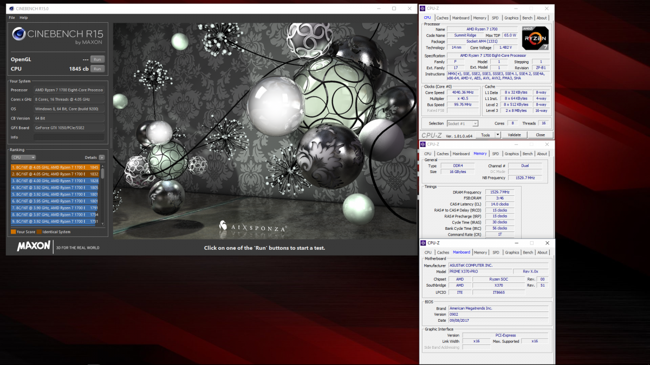Open the CPU ranking type dropdown

[24, 157]
